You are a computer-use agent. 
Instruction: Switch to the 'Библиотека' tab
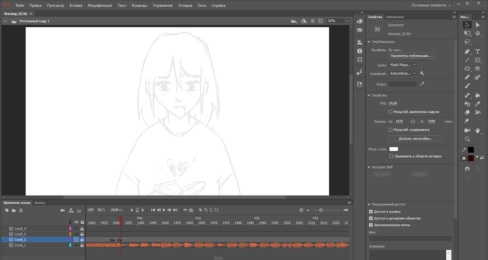click(395, 17)
